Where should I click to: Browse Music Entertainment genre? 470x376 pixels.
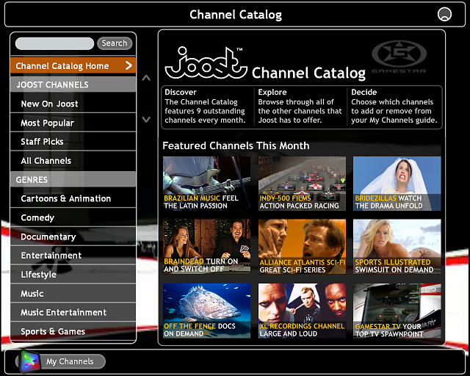point(73,312)
